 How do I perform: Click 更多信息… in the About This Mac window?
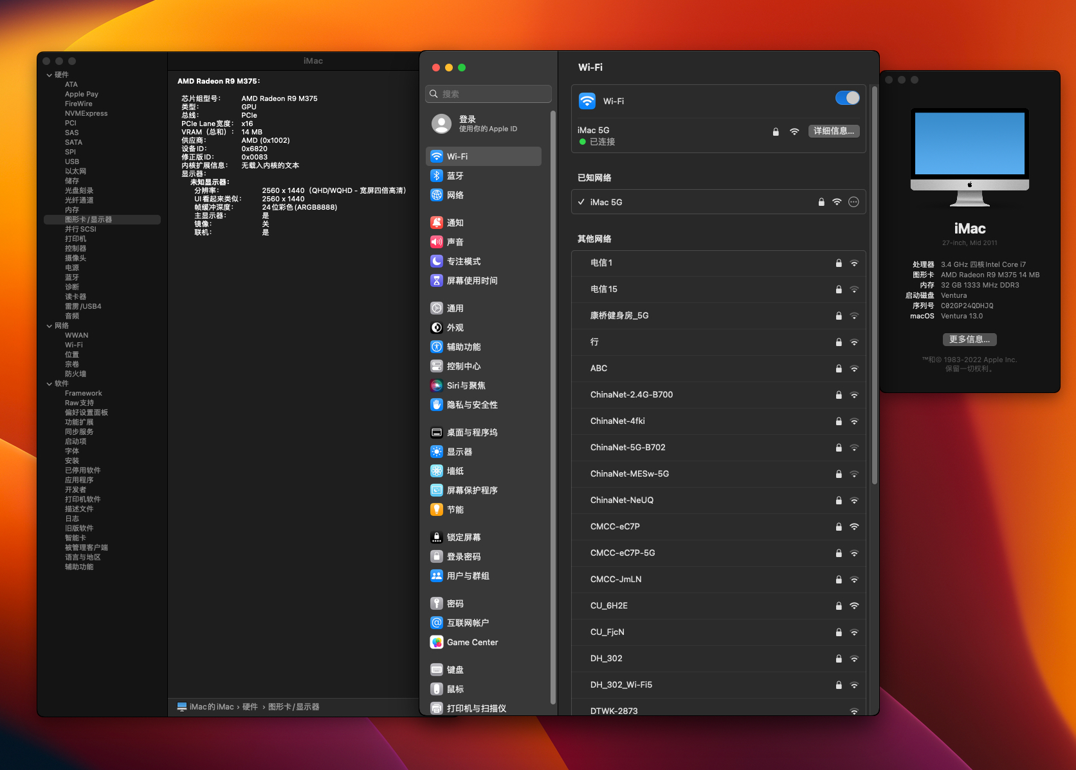click(970, 340)
